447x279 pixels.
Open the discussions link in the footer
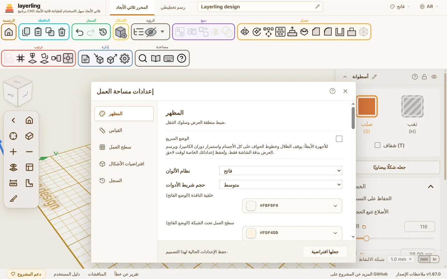(x=97, y=274)
